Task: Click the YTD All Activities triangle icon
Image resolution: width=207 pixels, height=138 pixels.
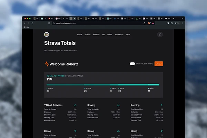Action: pos(75,105)
